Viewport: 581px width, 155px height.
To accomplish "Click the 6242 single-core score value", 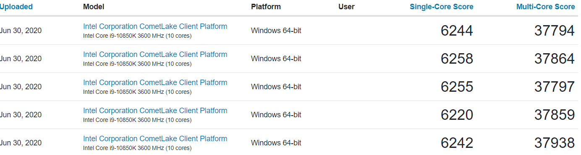I will coord(457,143).
